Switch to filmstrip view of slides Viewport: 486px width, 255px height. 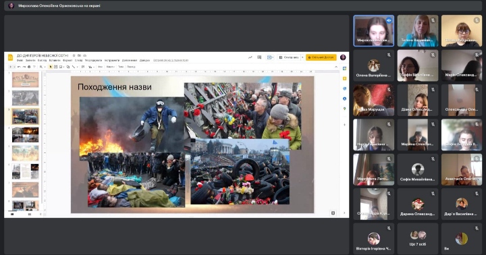click(12, 214)
